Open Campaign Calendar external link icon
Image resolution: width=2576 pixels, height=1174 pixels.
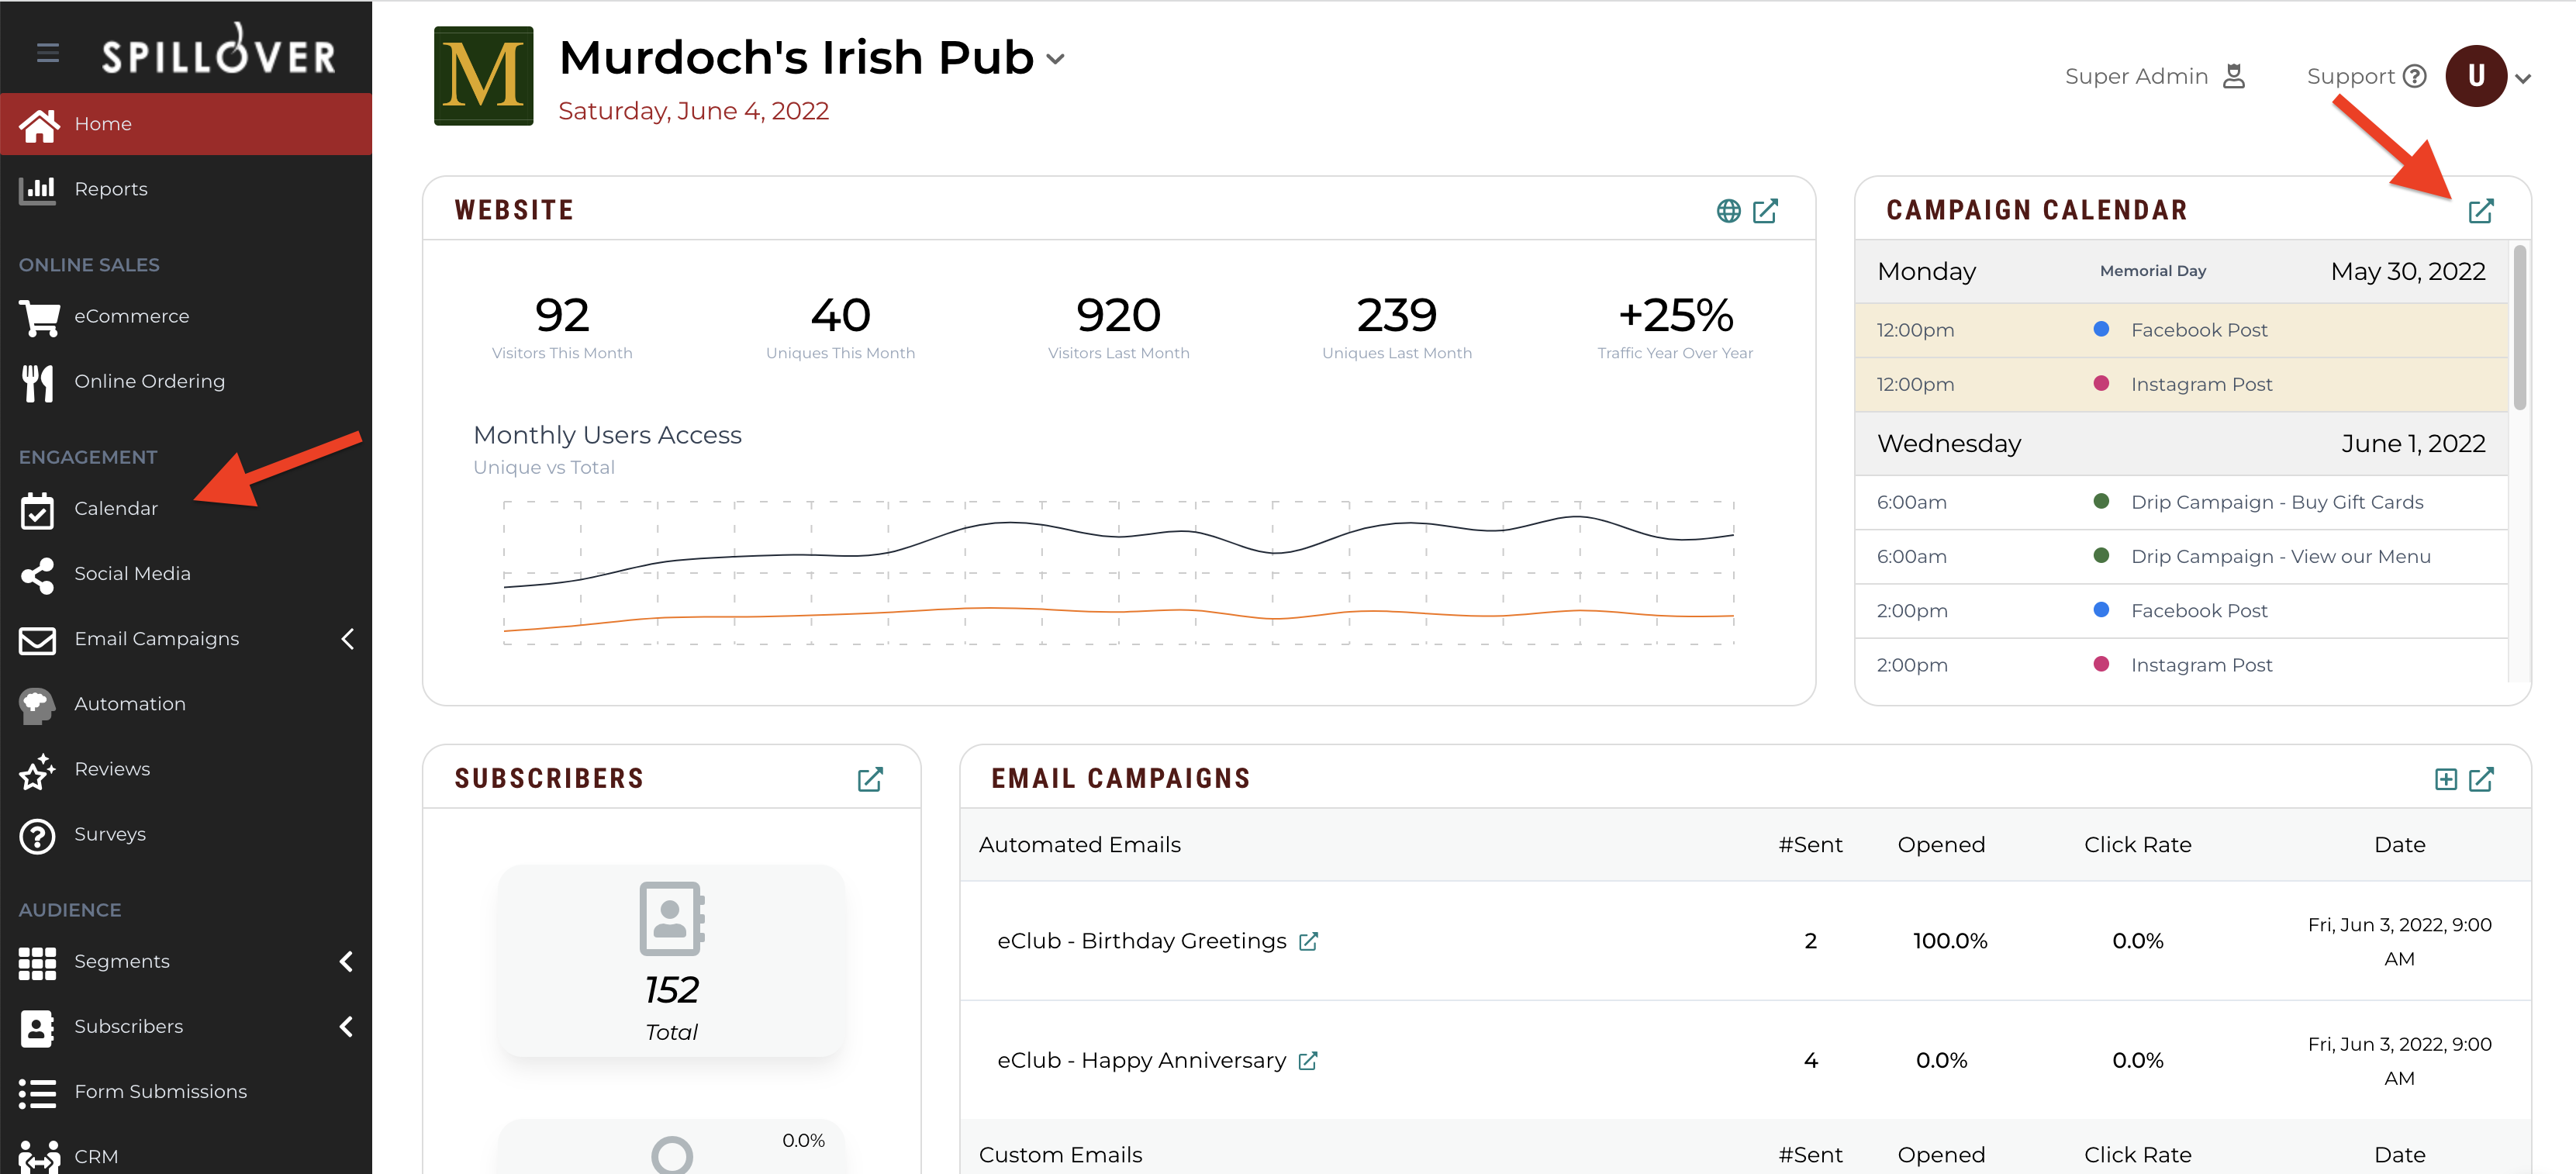pos(2481,211)
